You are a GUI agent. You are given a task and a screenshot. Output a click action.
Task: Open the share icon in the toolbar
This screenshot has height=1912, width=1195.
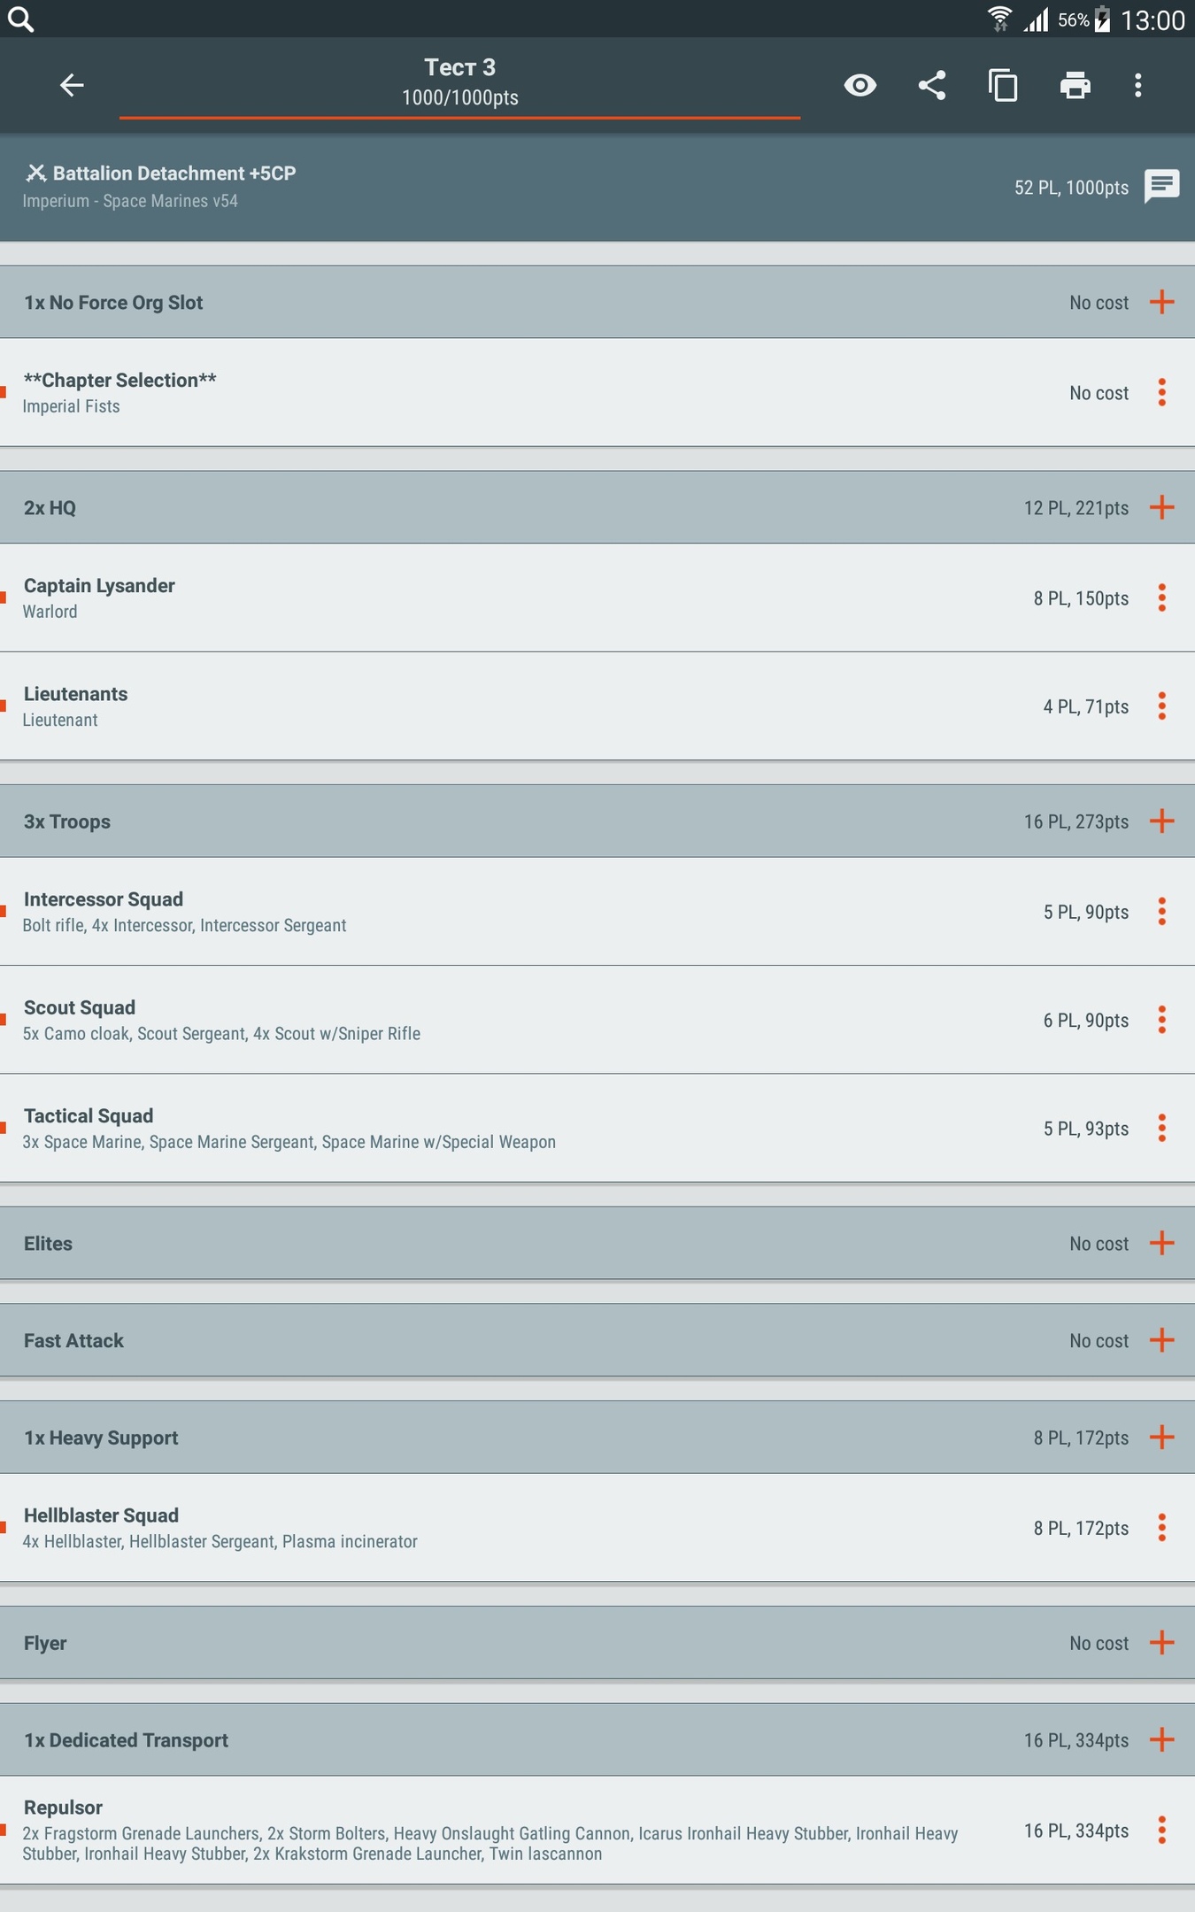click(x=932, y=85)
